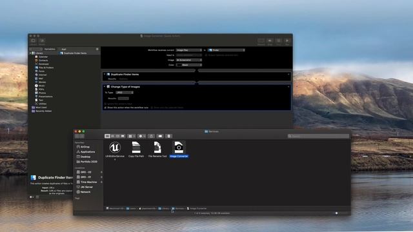Open the Workflow receives current dropdown
The image size is (413, 232).
pos(189,50)
